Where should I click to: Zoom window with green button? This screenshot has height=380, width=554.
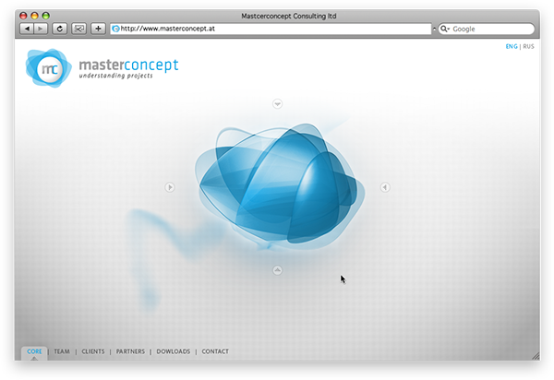45,16
